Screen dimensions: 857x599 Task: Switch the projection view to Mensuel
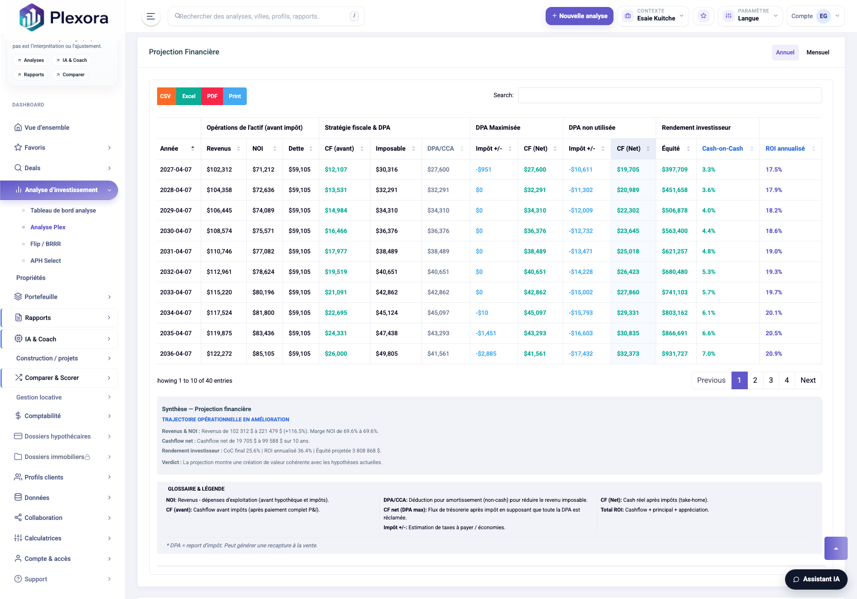pos(817,52)
